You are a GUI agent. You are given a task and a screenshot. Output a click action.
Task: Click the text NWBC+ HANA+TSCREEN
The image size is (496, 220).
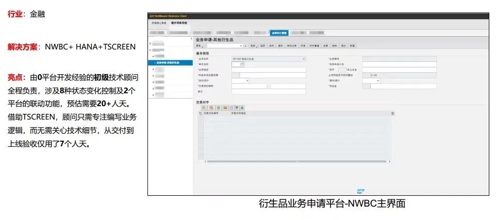pos(90,47)
